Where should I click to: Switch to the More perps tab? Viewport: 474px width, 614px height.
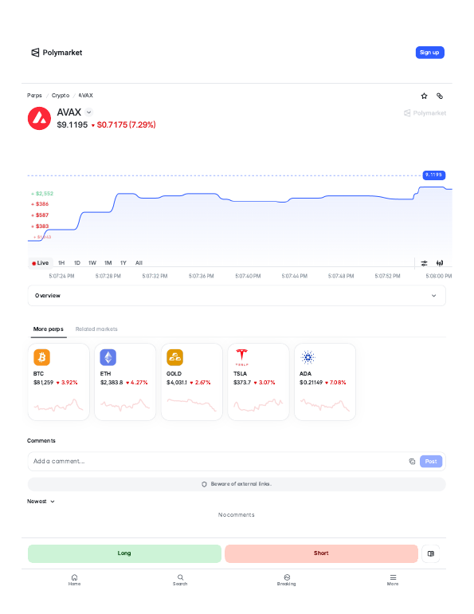(x=49, y=329)
